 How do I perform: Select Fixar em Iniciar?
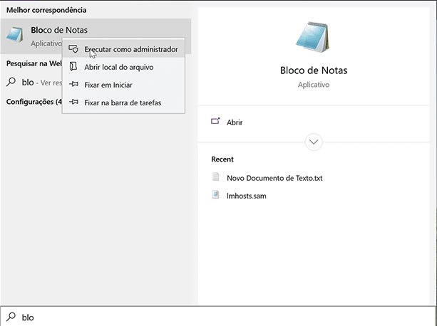click(123, 85)
